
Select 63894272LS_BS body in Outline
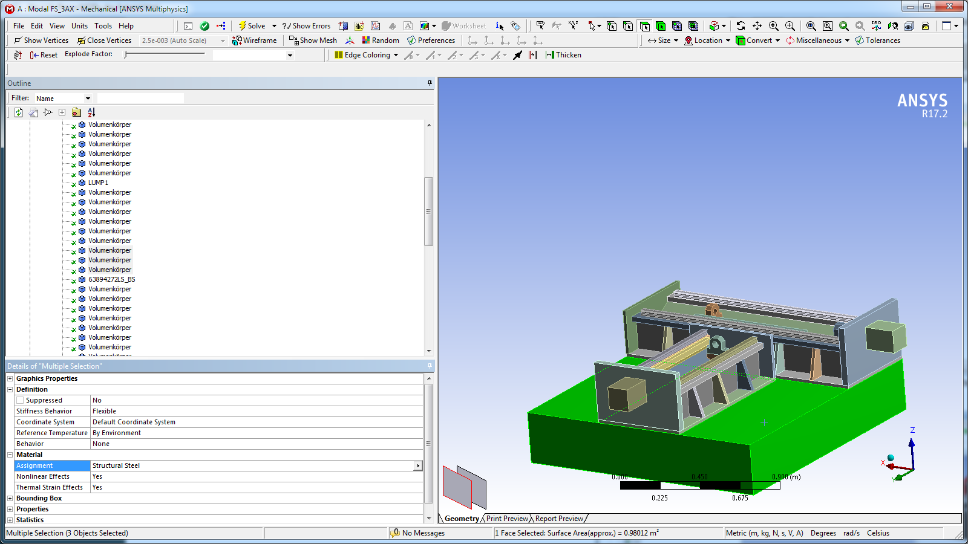112,279
